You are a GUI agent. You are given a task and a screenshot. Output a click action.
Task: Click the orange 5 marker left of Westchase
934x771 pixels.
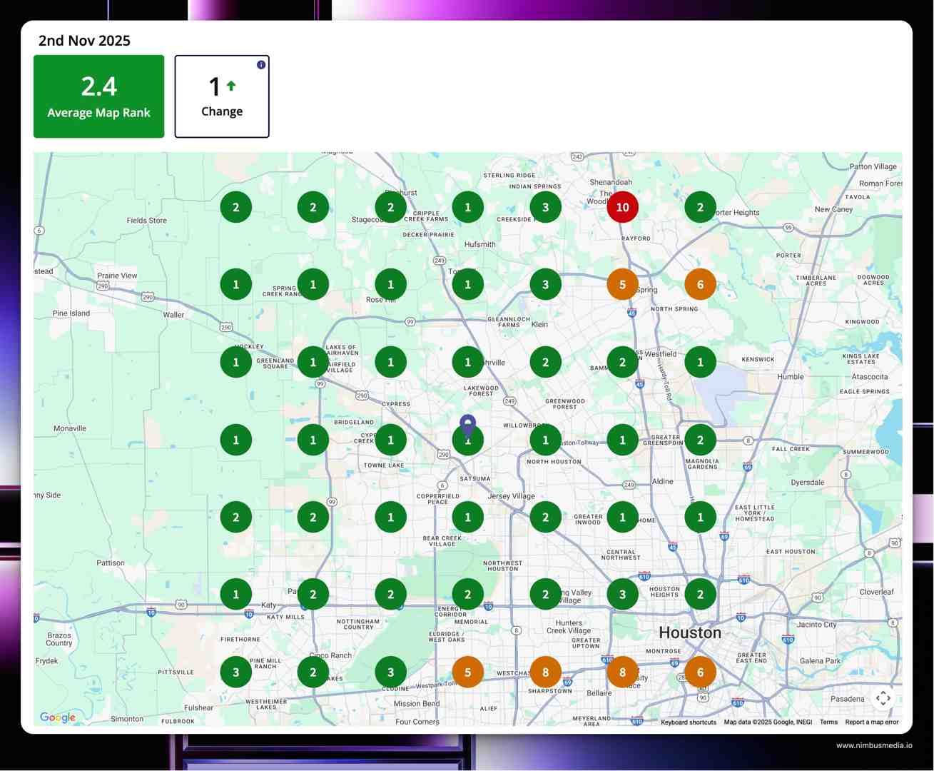467,672
